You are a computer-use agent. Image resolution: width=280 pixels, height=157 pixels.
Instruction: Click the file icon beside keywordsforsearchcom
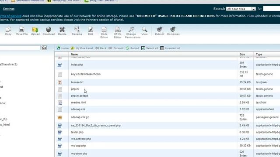60,74
